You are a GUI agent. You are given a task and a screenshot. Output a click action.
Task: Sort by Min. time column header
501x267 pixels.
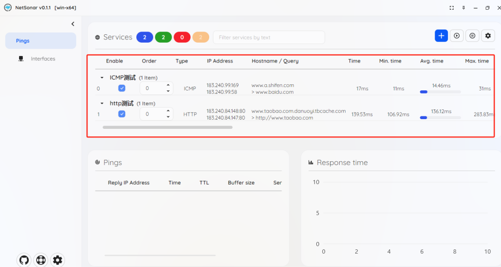coord(390,61)
